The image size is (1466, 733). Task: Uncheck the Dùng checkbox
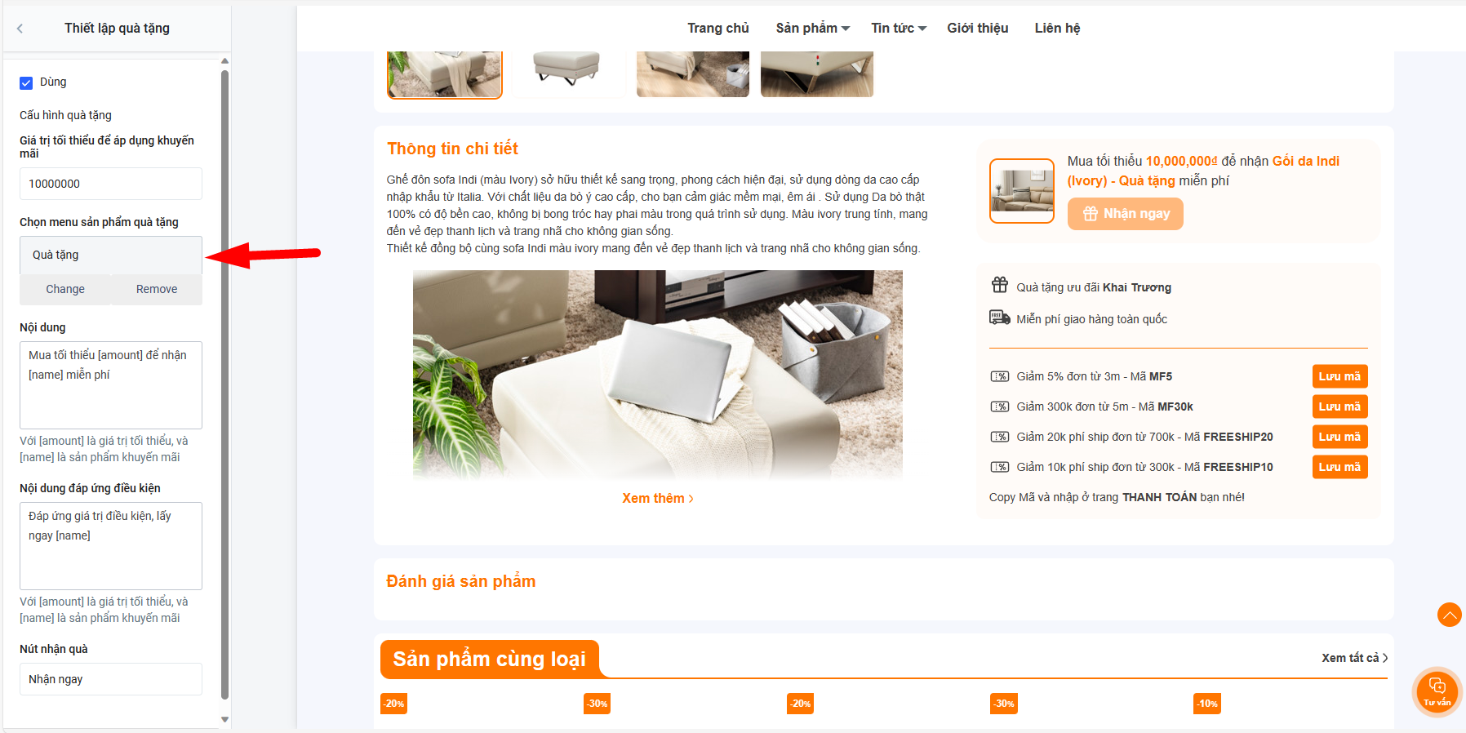26,82
